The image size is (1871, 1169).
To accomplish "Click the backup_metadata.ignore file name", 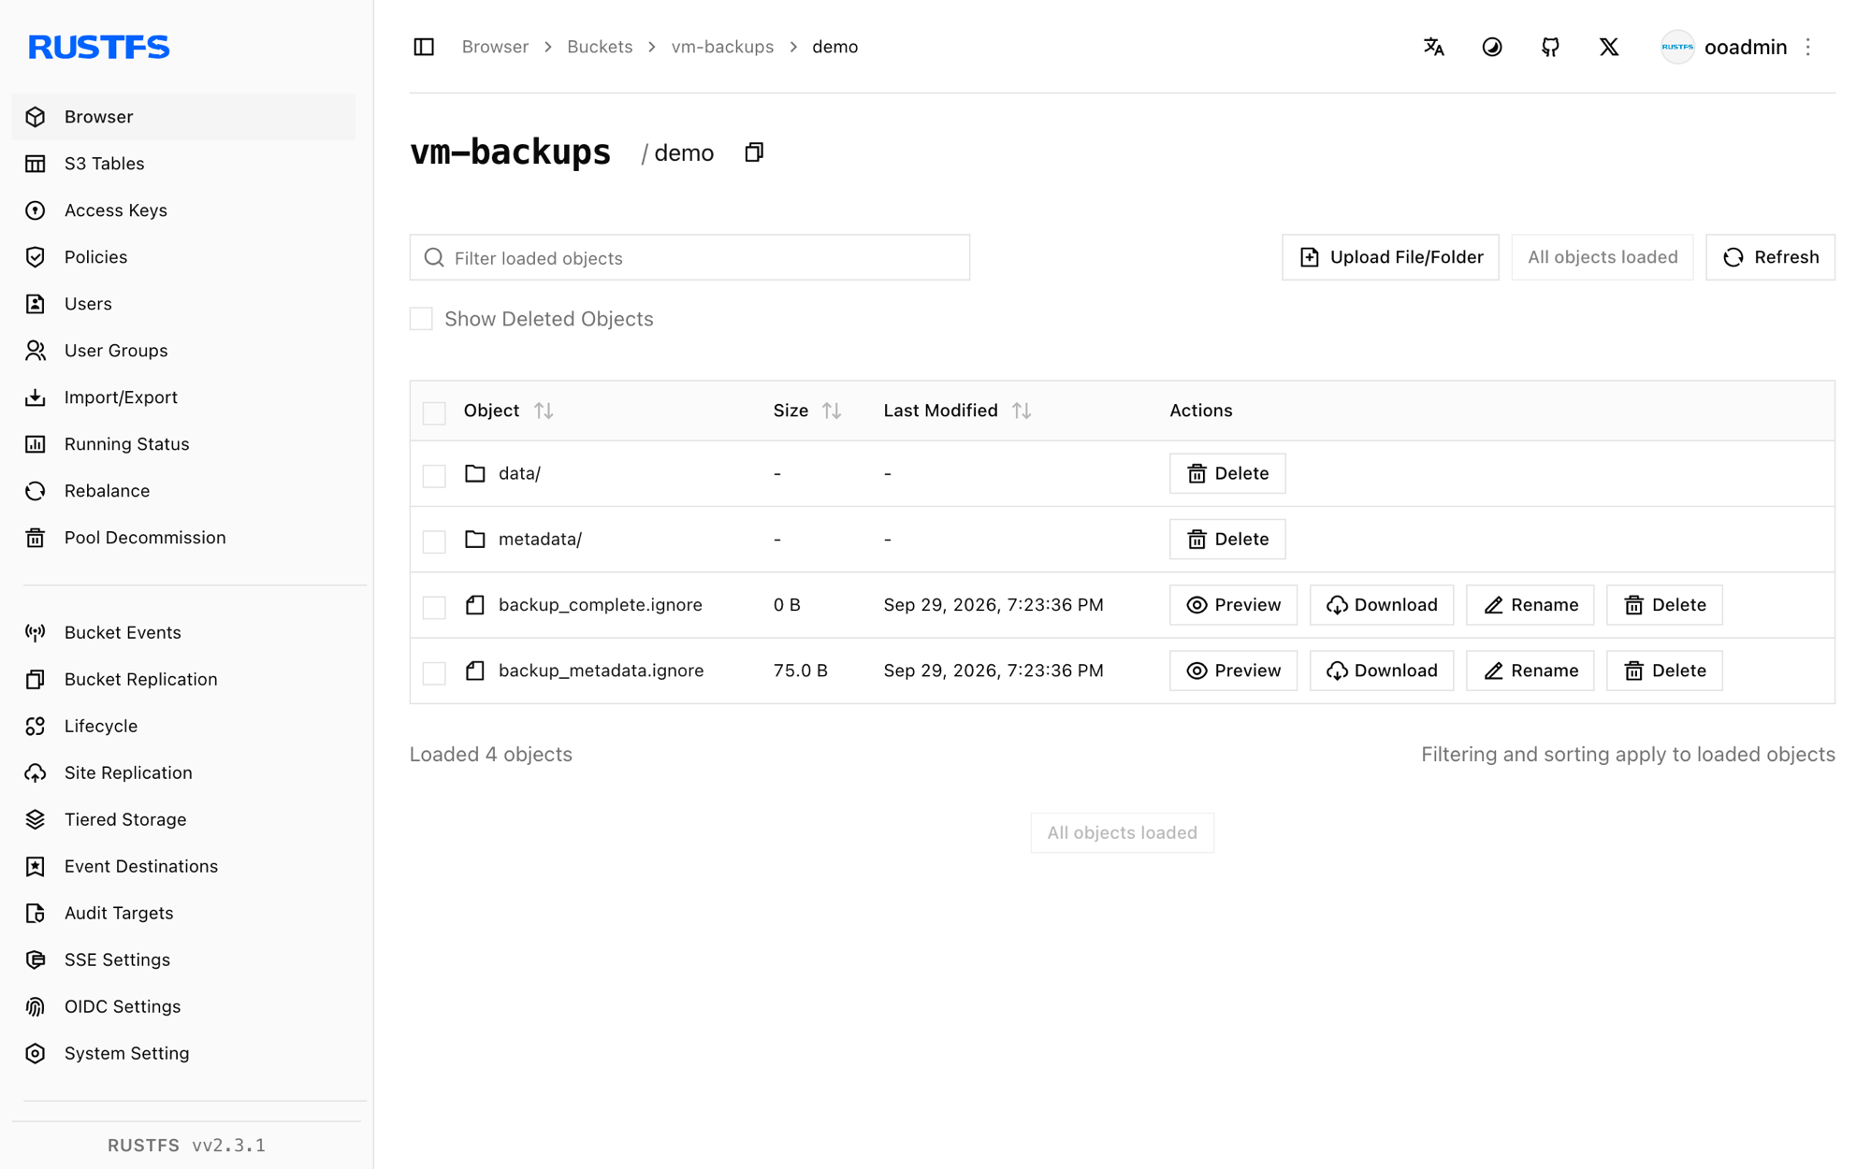I will (601, 671).
